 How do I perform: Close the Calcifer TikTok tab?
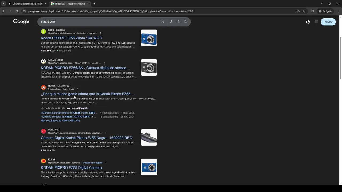pyautogui.click(x=45, y=4)
